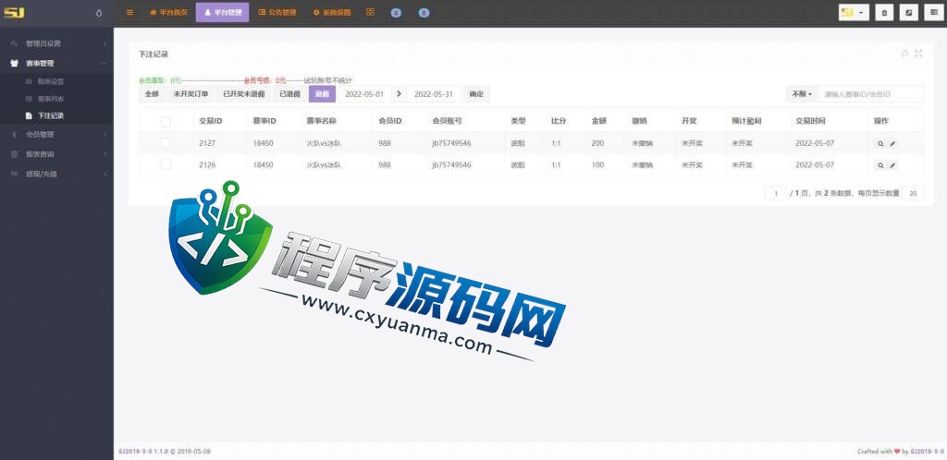Expand 报表查询 sidebar menu
The image size is (947, 460).
click(56, 154)
